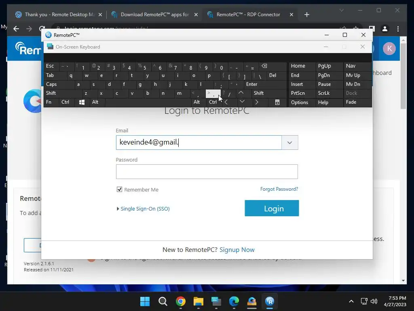Image resolution: width=414 pixels, height=311 pixels.
Task: Click PrtScn key on On-Screen Keyboard
Action: click(x=302, y=93)
